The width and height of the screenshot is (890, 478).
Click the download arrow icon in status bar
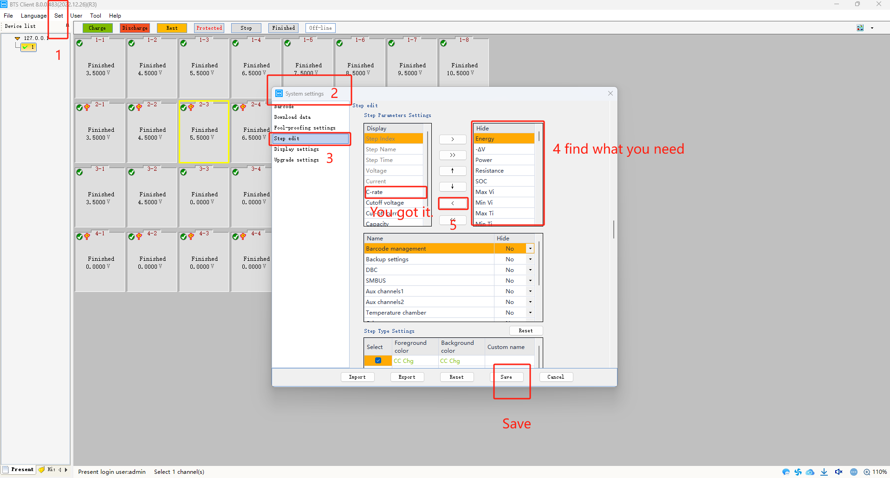click(824, 472)
